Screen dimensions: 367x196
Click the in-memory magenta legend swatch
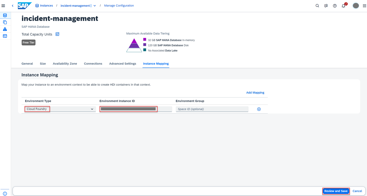coord(145,39)
